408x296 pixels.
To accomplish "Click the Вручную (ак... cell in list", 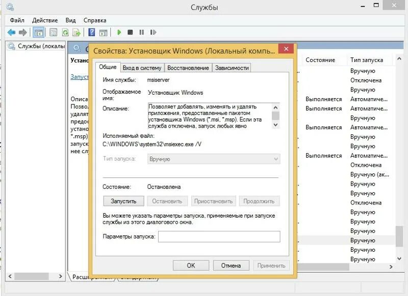I will (x=369, y=174).
